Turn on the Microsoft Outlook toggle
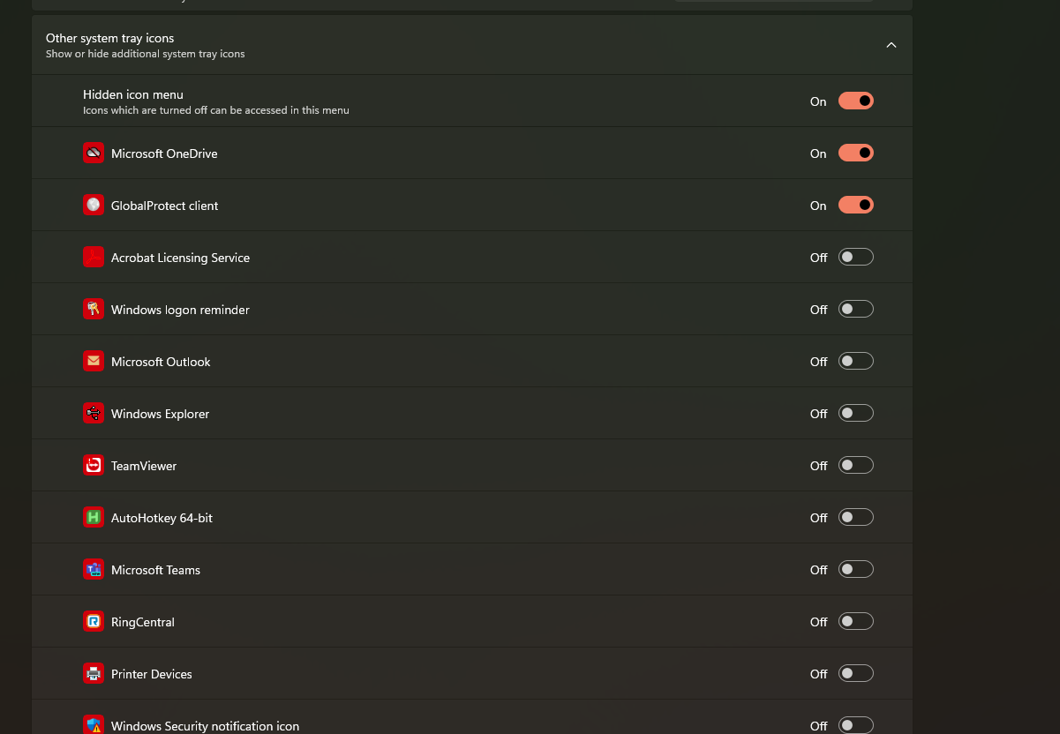This screenshot has height=734, width=1060. click(855, 362)
